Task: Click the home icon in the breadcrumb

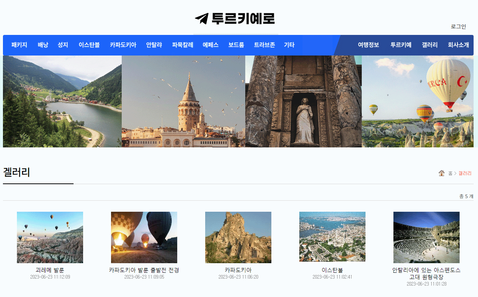Action: [442, 173]
